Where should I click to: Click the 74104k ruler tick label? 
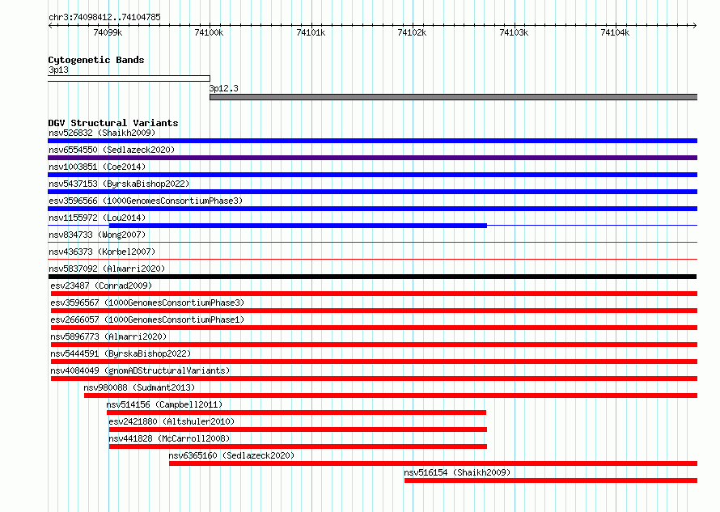tap(615, 32)
